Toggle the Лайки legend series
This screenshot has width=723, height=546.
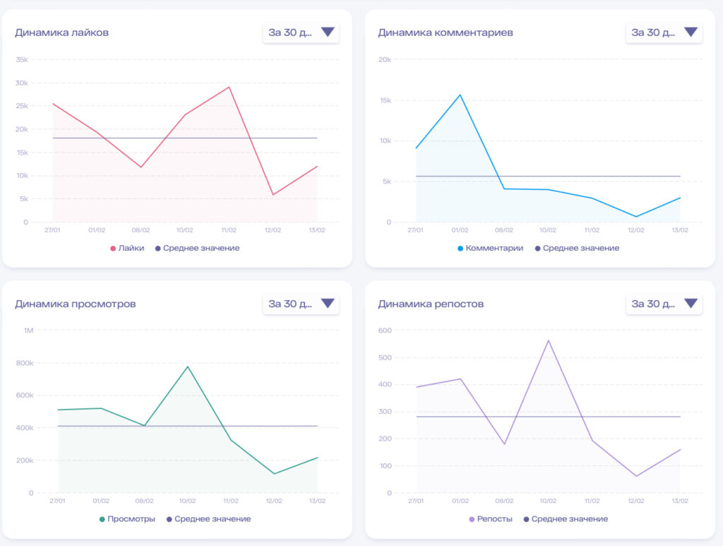coord(127,248)
